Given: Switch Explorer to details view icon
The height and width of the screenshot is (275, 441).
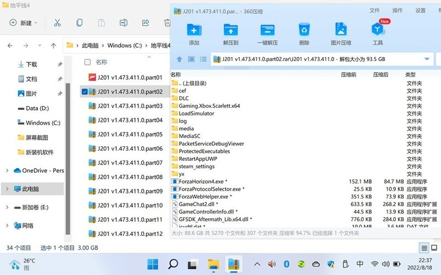Looking at the screenshot, I should point(424,248).
